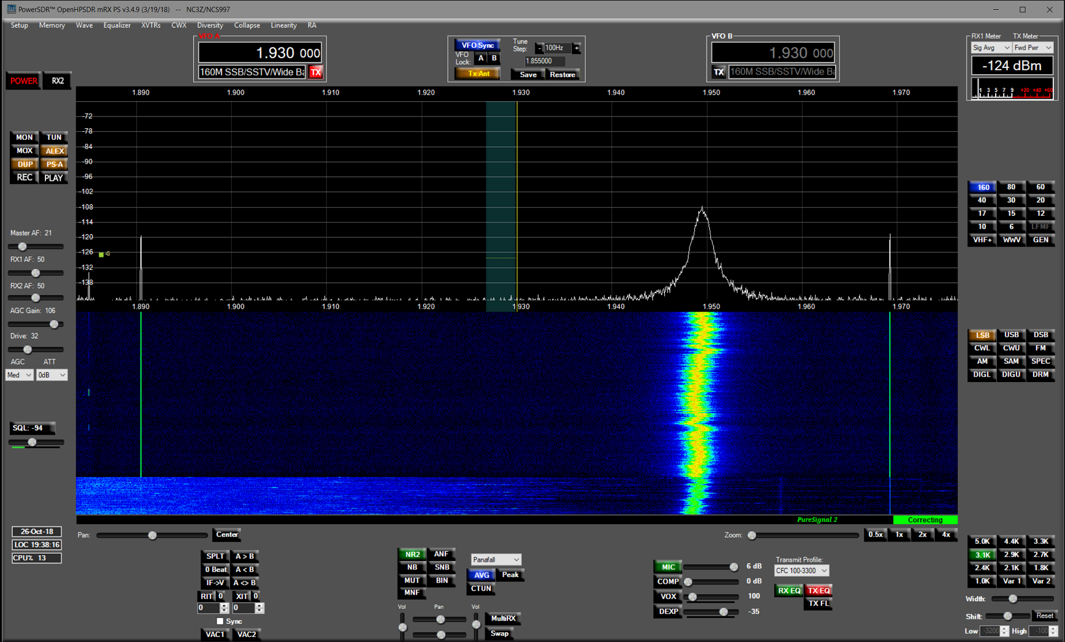Click the Restore button
Screen dimensions: 1065x642
[562, 75]
